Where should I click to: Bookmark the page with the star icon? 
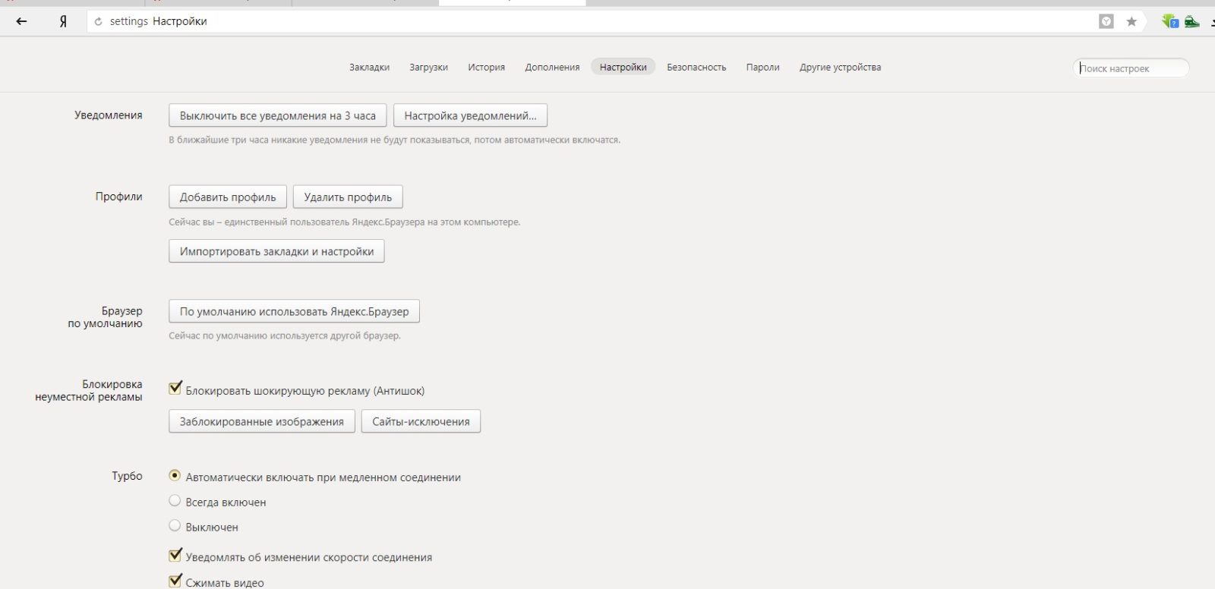[x=1131, y=21]
